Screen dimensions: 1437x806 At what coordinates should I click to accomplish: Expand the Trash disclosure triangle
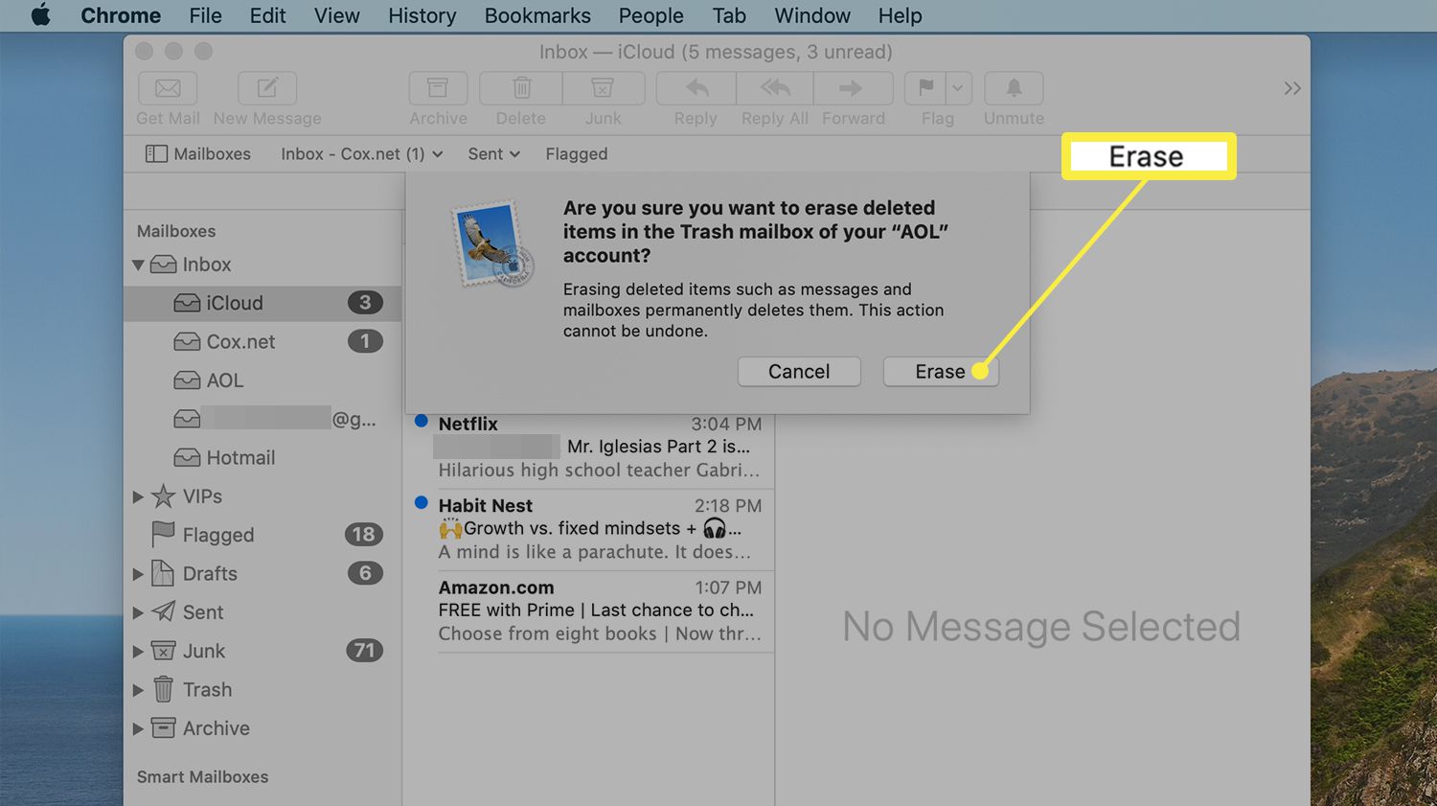pyautogui.click(x=138, y=690)
